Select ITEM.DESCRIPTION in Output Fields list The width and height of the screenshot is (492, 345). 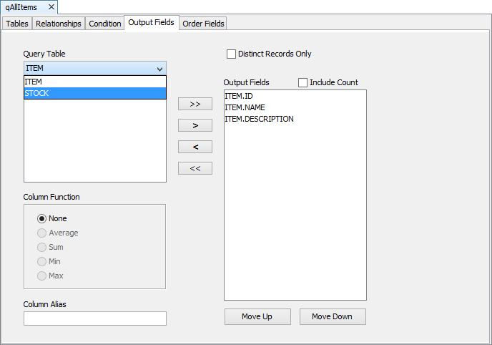tap(259, 119)
